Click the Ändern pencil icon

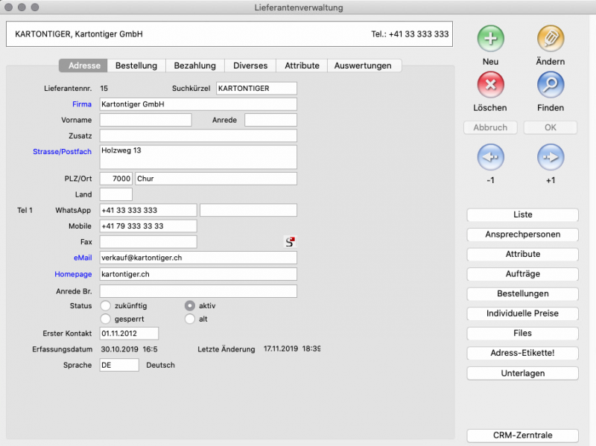(551, 38)
